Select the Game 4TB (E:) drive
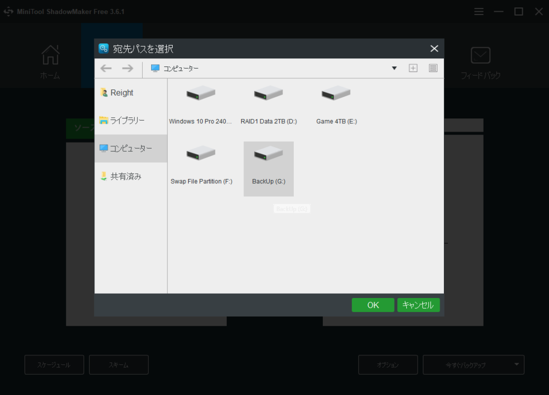This screenshot has width=549, height=395. (336, 94)
